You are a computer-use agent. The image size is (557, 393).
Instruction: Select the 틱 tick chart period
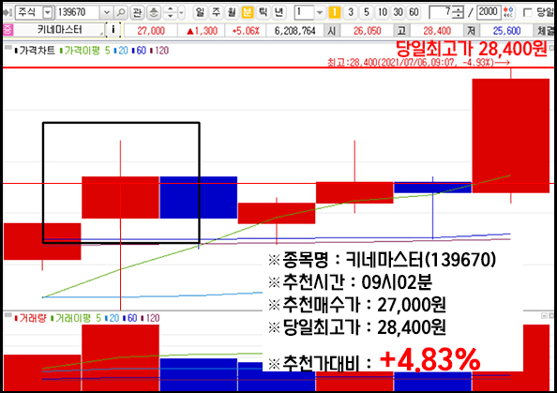point(263,12)
